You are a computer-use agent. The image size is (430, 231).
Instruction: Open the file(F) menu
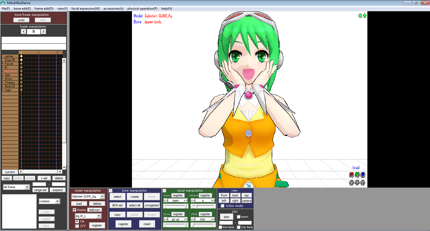[6, 9]
